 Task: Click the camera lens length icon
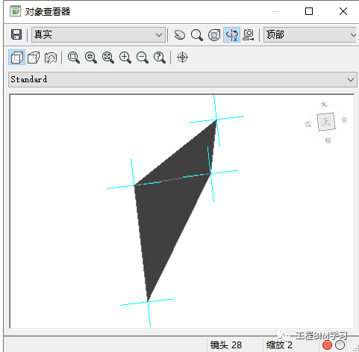[51, 58]
